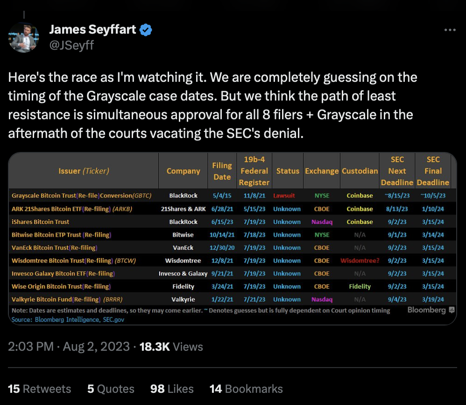
Task: Open the 15 Retweets list
Action: click(x=40, y=389)
